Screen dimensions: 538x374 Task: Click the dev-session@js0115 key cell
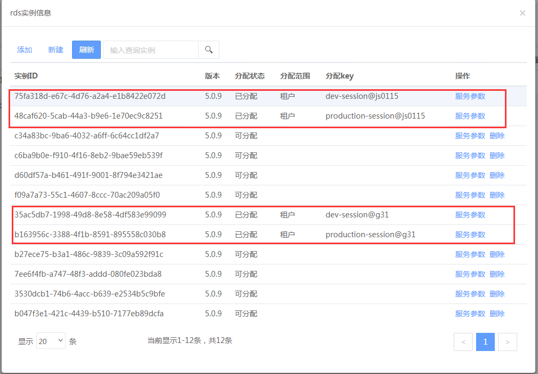362,96
